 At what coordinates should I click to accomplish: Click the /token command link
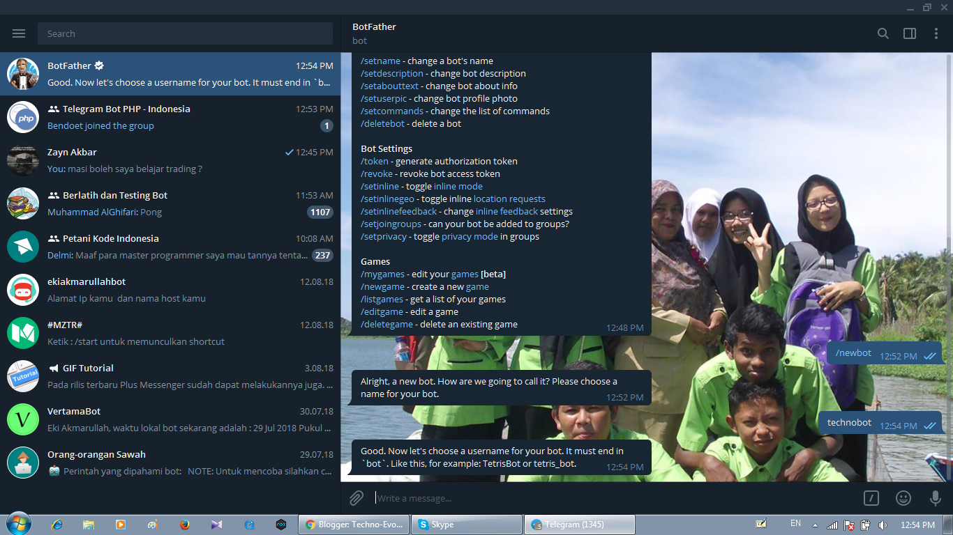tap(374, 161)
